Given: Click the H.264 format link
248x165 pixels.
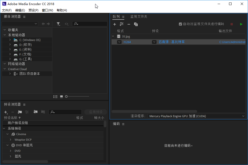Looking at the screenshot, I should [127, 42].
